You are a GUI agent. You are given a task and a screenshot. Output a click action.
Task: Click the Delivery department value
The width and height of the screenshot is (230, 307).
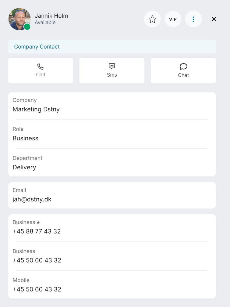click(x=24, y=167)
